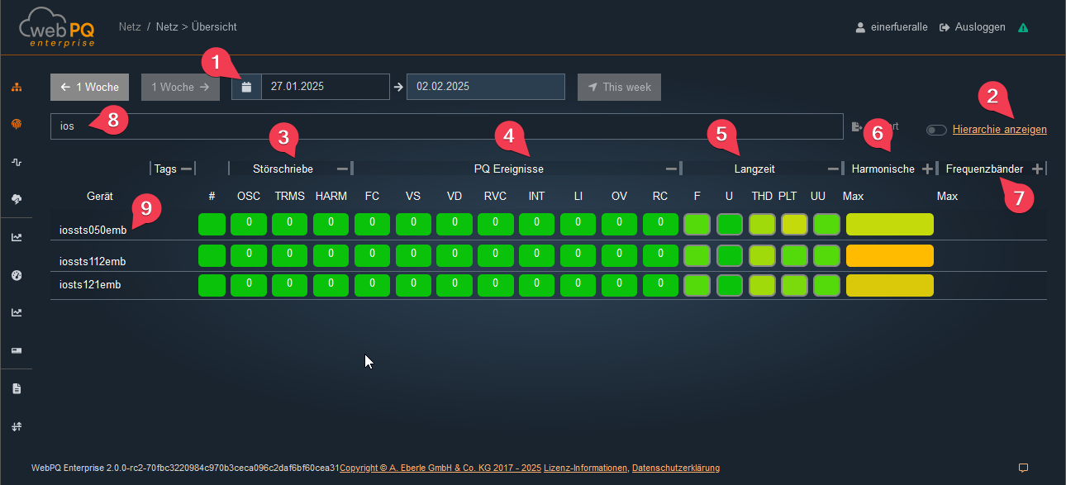Click the This week button

pos(619,87)
